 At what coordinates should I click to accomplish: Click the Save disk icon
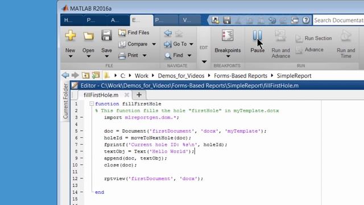(106, 35)
